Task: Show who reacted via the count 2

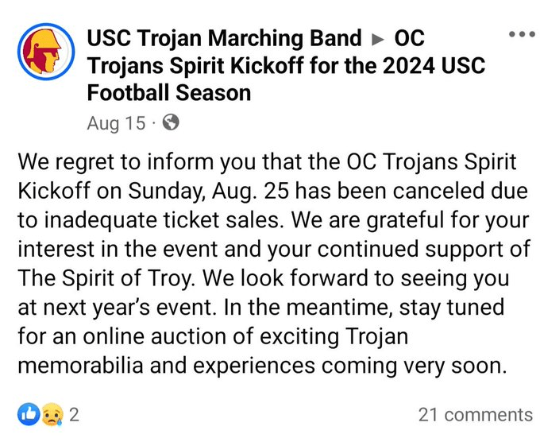Action: pos(75,414)
